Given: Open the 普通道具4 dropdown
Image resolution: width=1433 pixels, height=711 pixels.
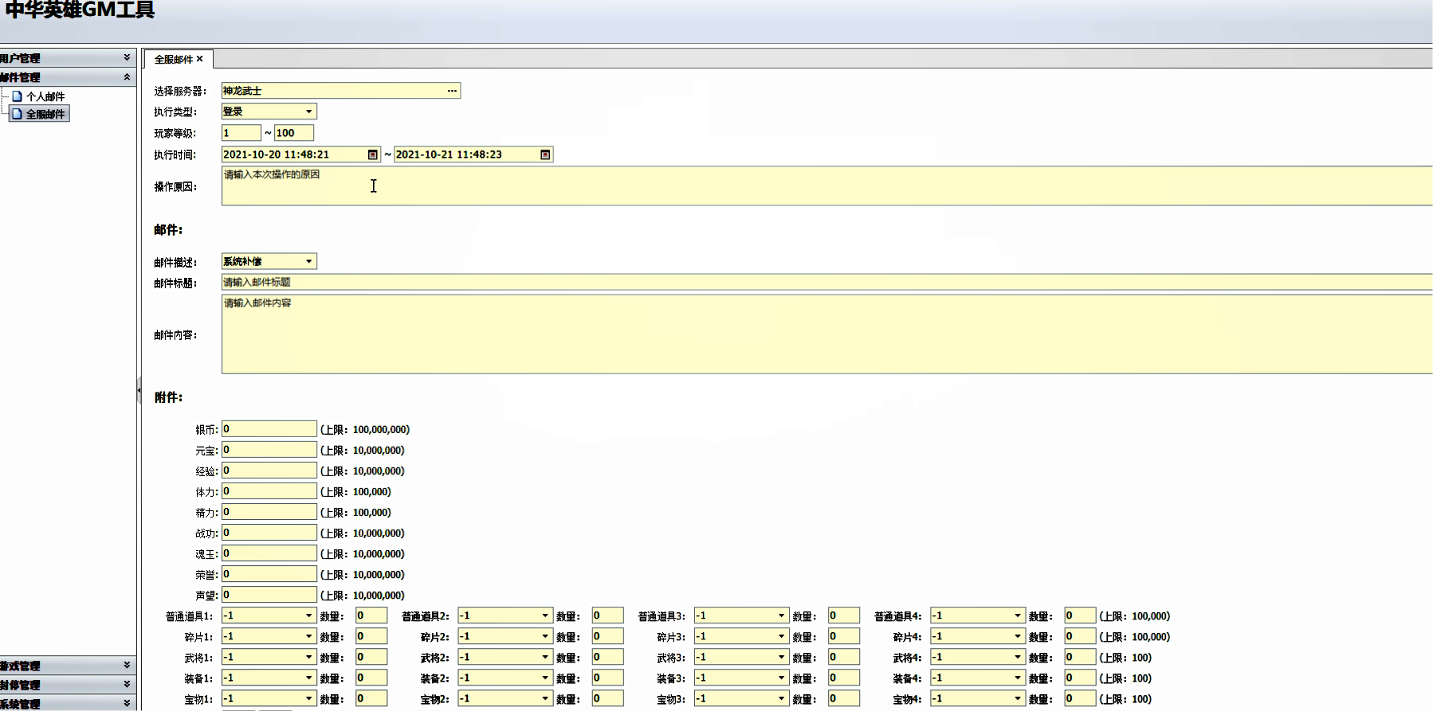Looking at the screenshot, I should 1018,615.
